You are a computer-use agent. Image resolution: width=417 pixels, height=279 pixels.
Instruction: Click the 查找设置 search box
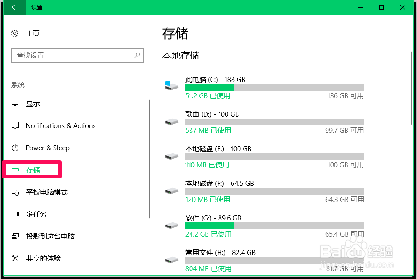(x=77, y=55)
